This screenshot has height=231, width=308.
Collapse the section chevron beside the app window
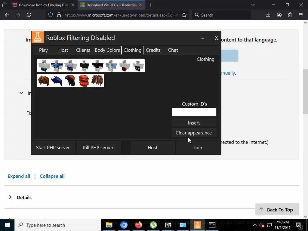pos(21,93)
